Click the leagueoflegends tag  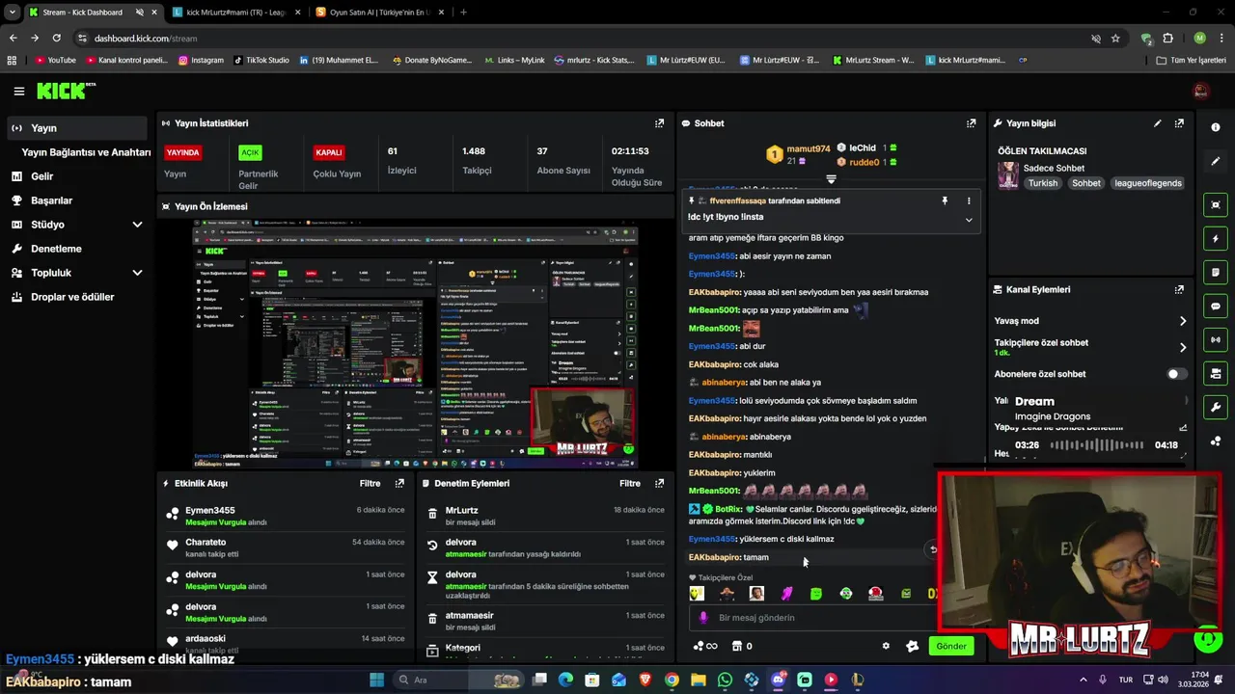[x=1147, y=183]
